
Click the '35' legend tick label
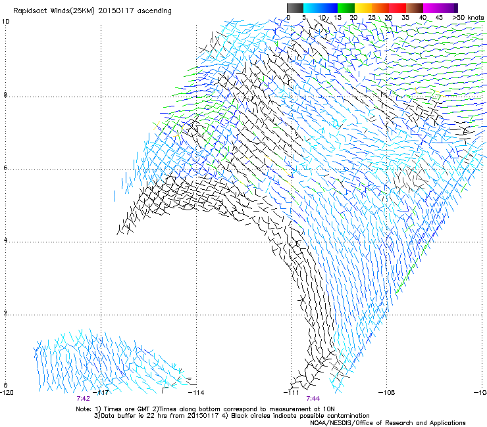[x=405, y=18]
